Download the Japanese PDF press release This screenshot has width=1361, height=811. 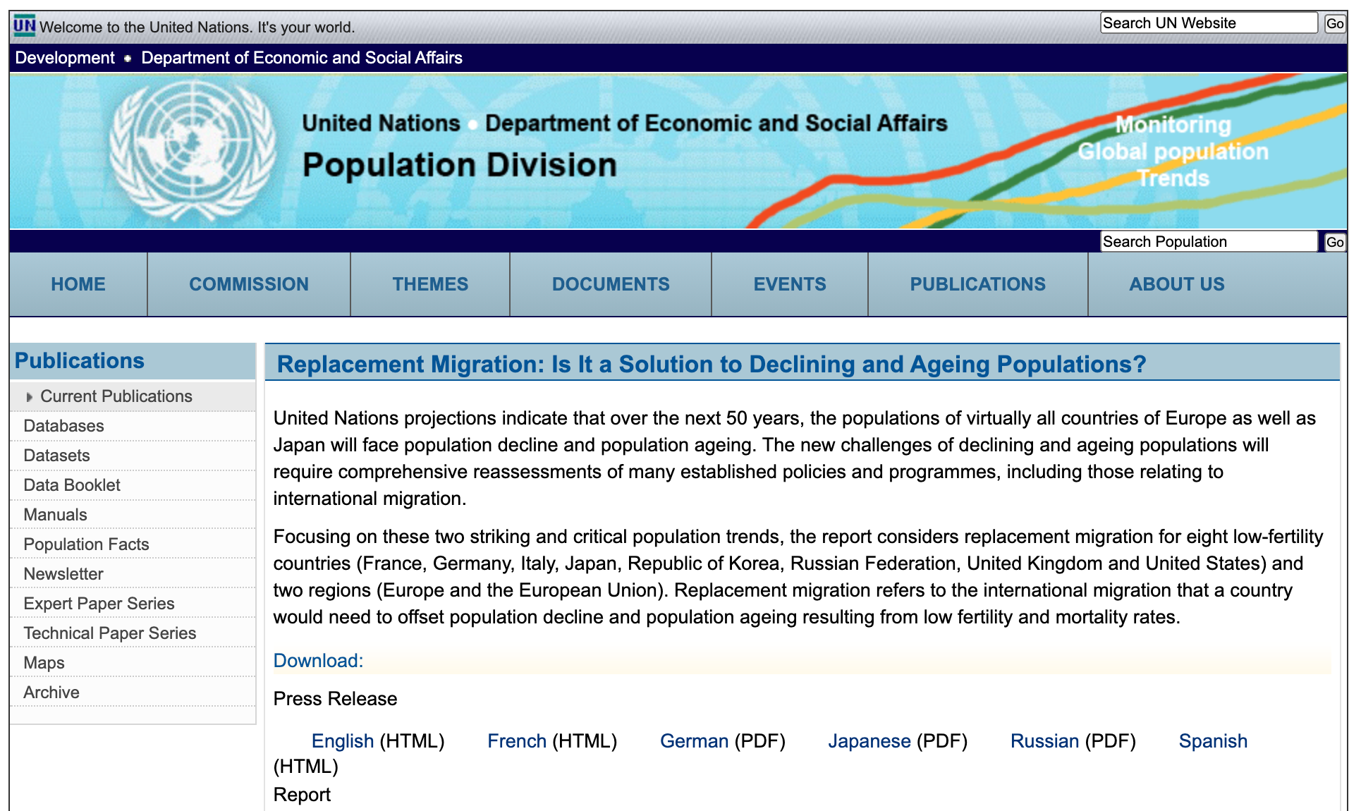(869, 741)
